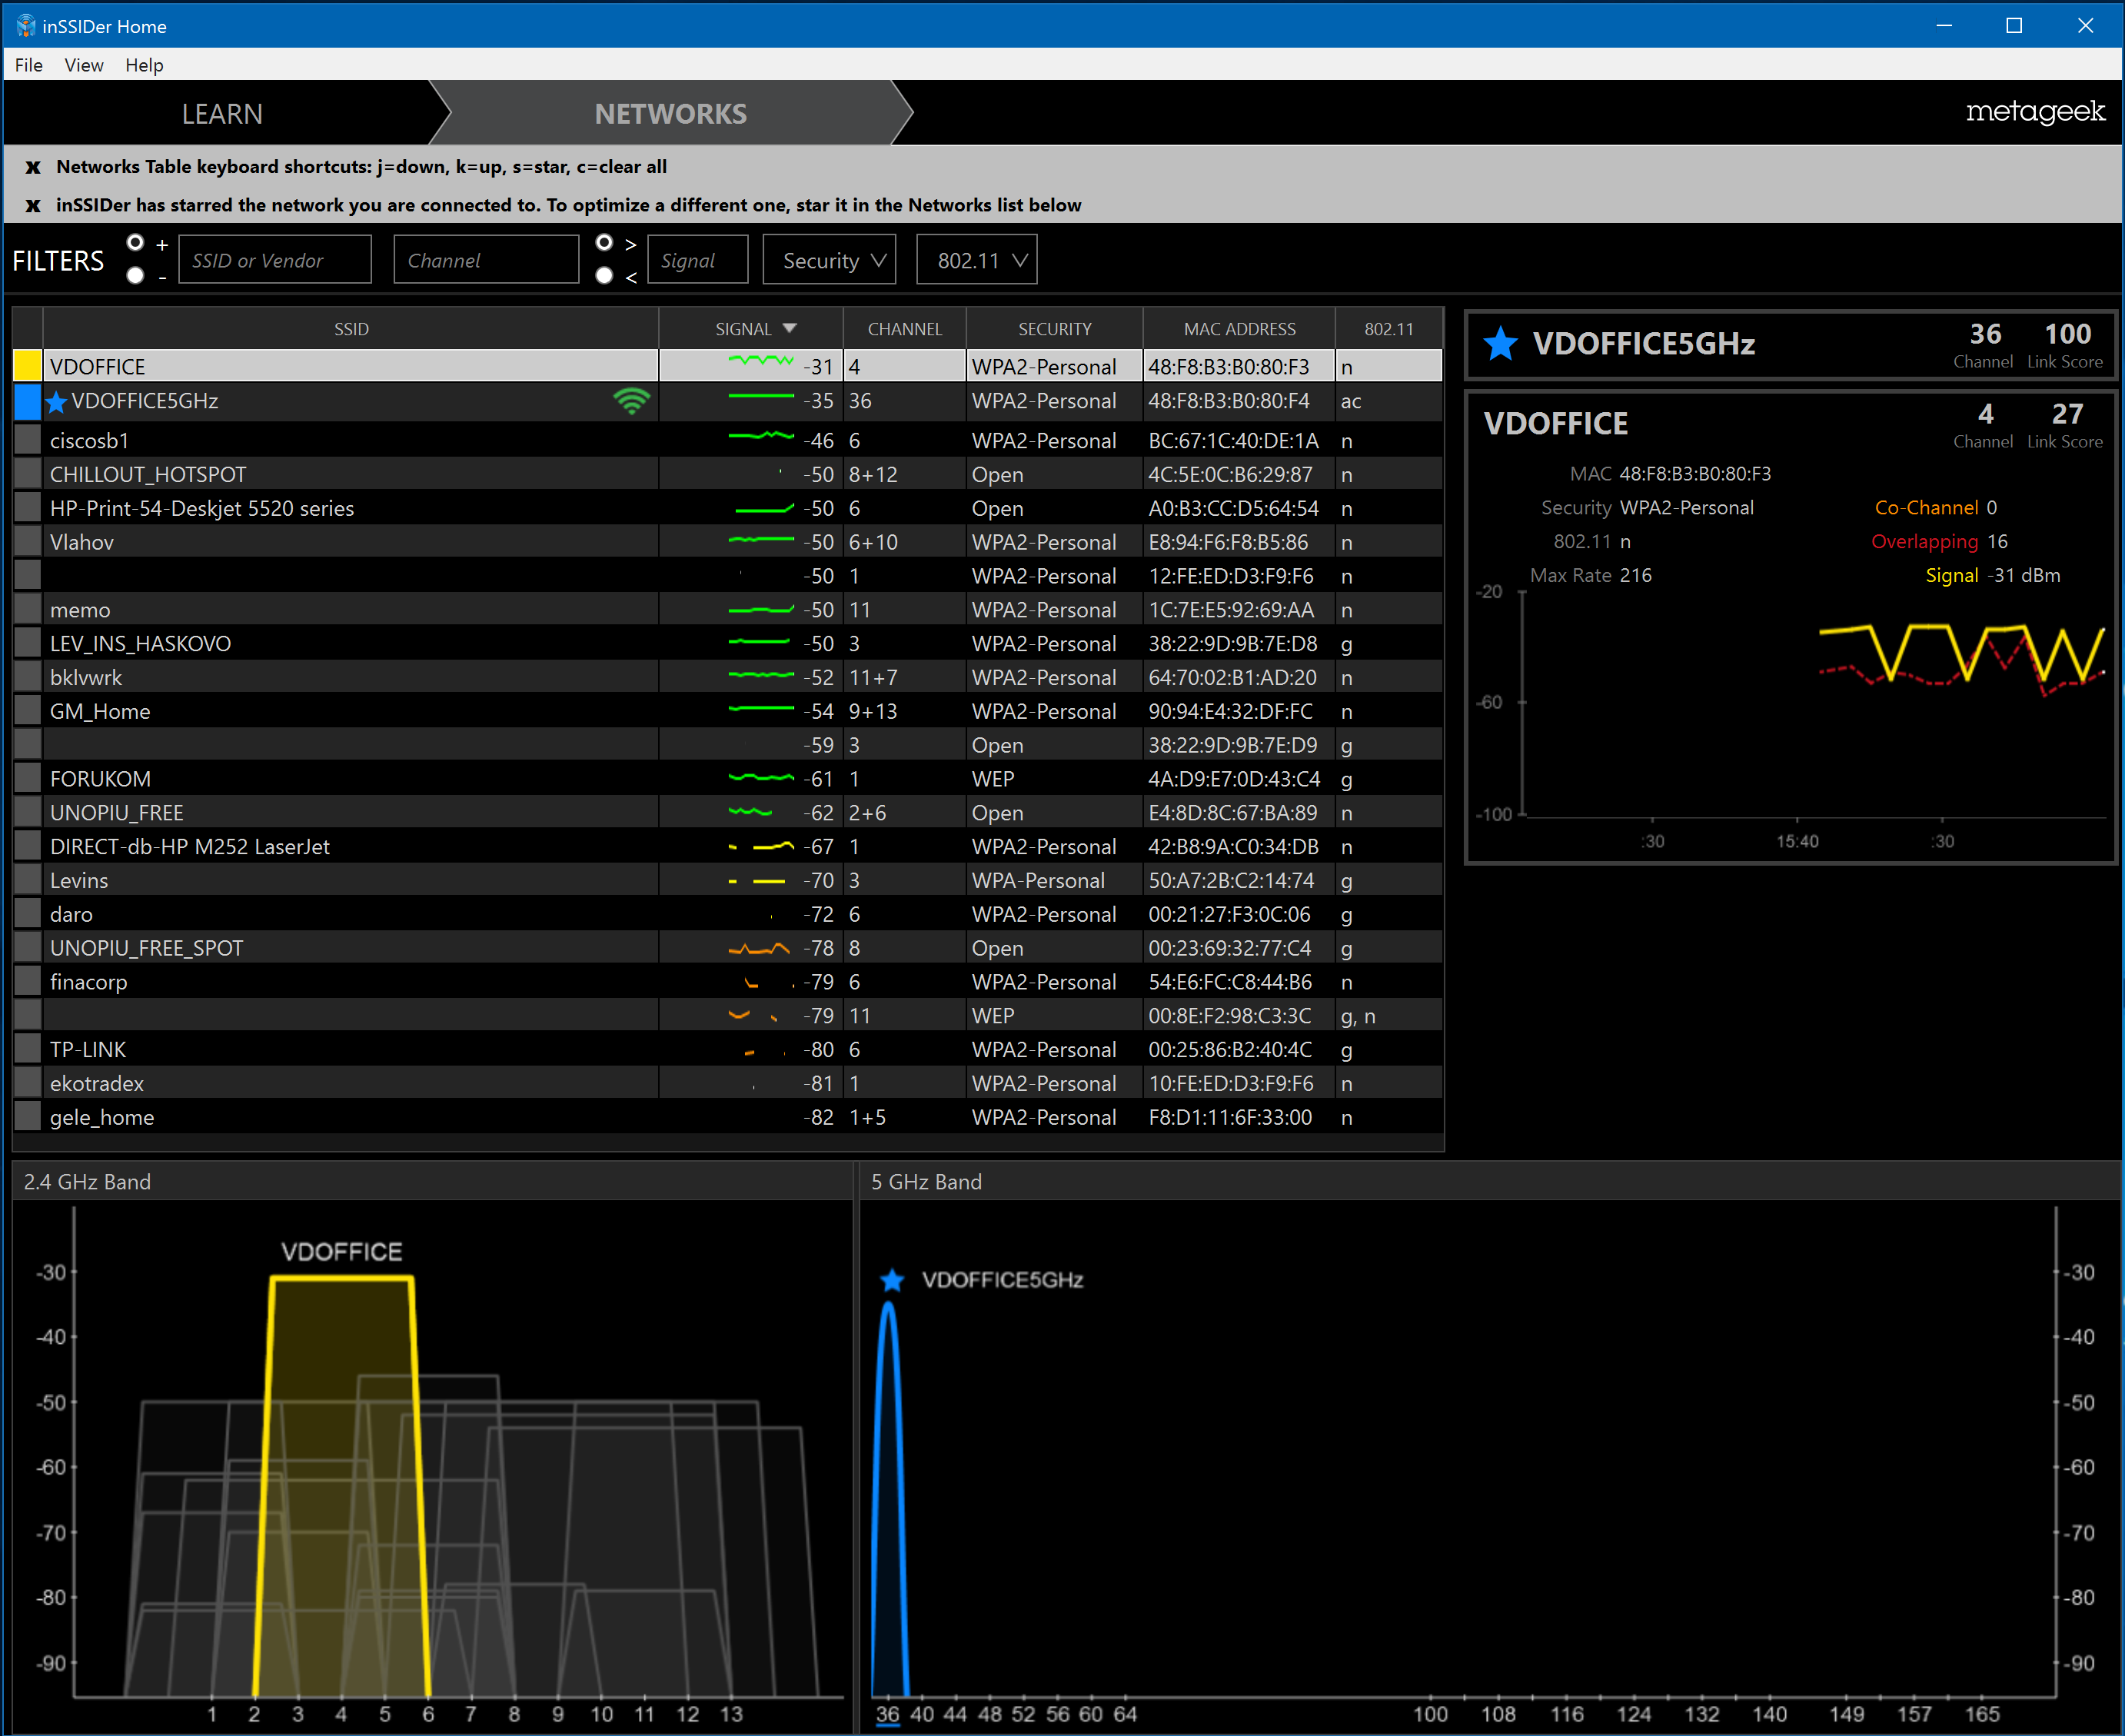This screenshot has height=1736, width=2125.
Task: Dismiss the starred network notification banner
Action: tap(33, 205)
